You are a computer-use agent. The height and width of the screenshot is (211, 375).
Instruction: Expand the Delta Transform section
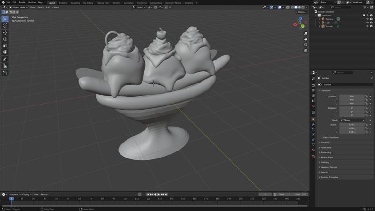pos(331,137)
